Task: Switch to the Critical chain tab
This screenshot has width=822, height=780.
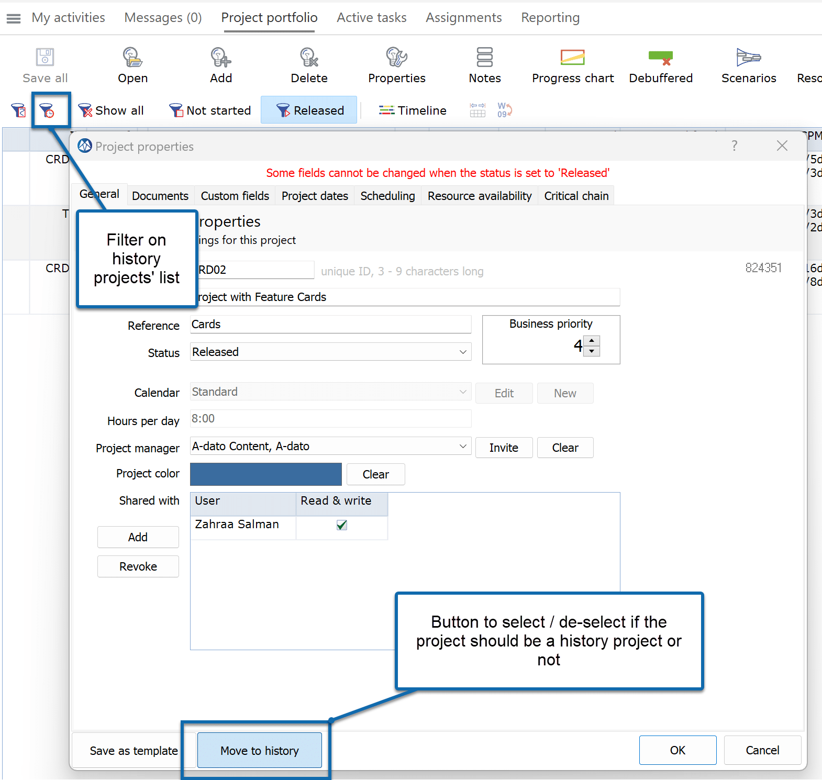Action: (x=576, y=196)
